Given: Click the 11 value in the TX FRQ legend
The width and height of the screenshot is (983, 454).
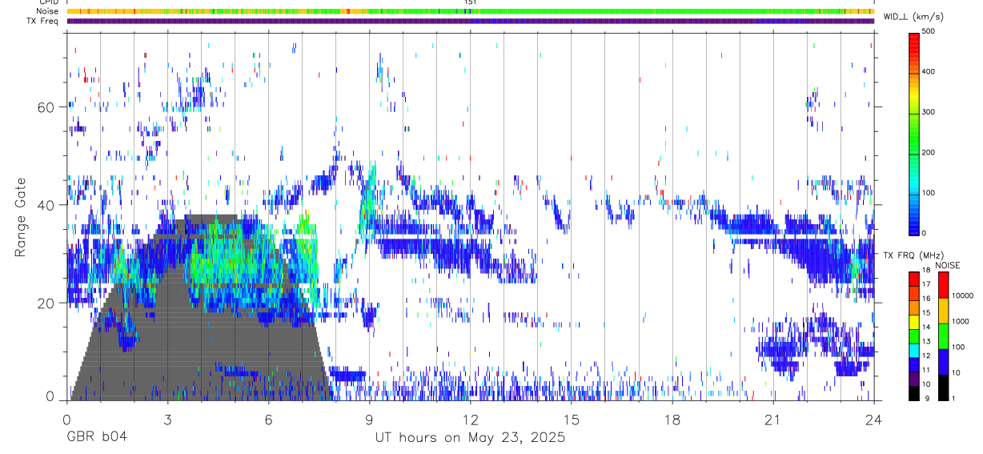Looking at the screenshot, I should coord(926,369).
